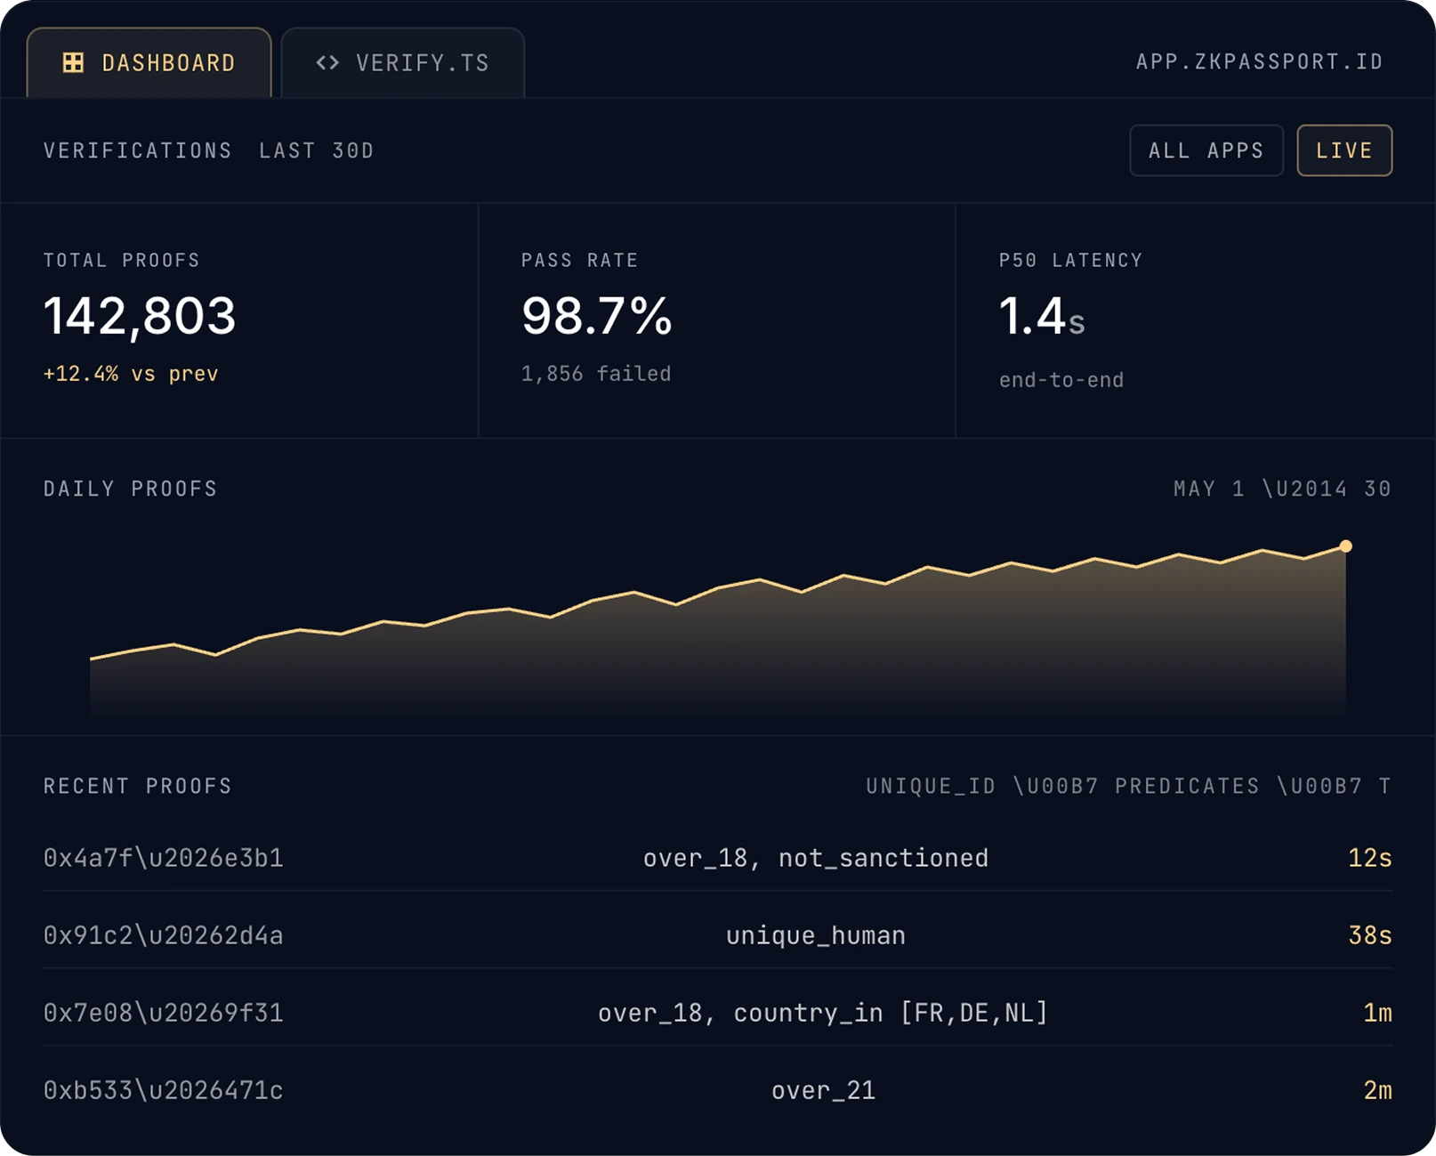Click over_18, country_in [FR,DE,NL] predicate
Viewport: 1436px width, 1156px height.
pos(823,1013)
